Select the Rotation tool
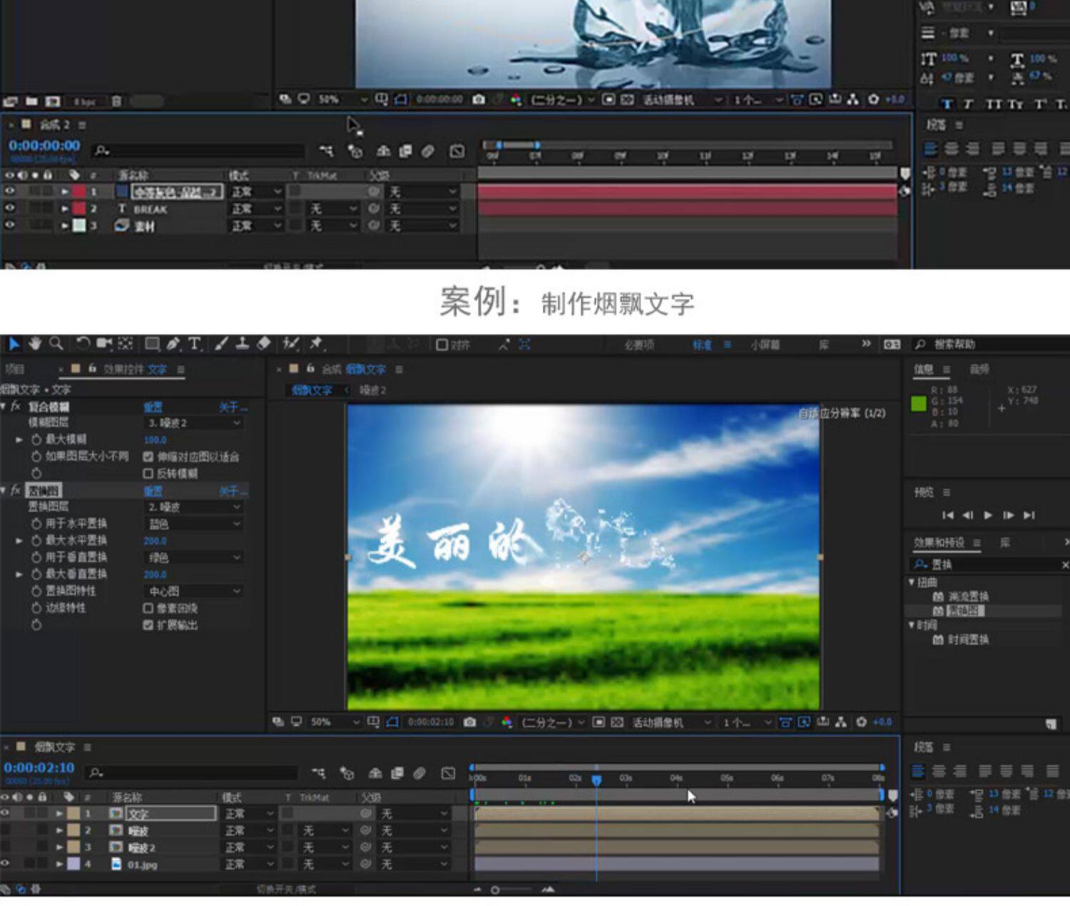The height and width of the screenshot is (906, 1070). tap(83, 344)
